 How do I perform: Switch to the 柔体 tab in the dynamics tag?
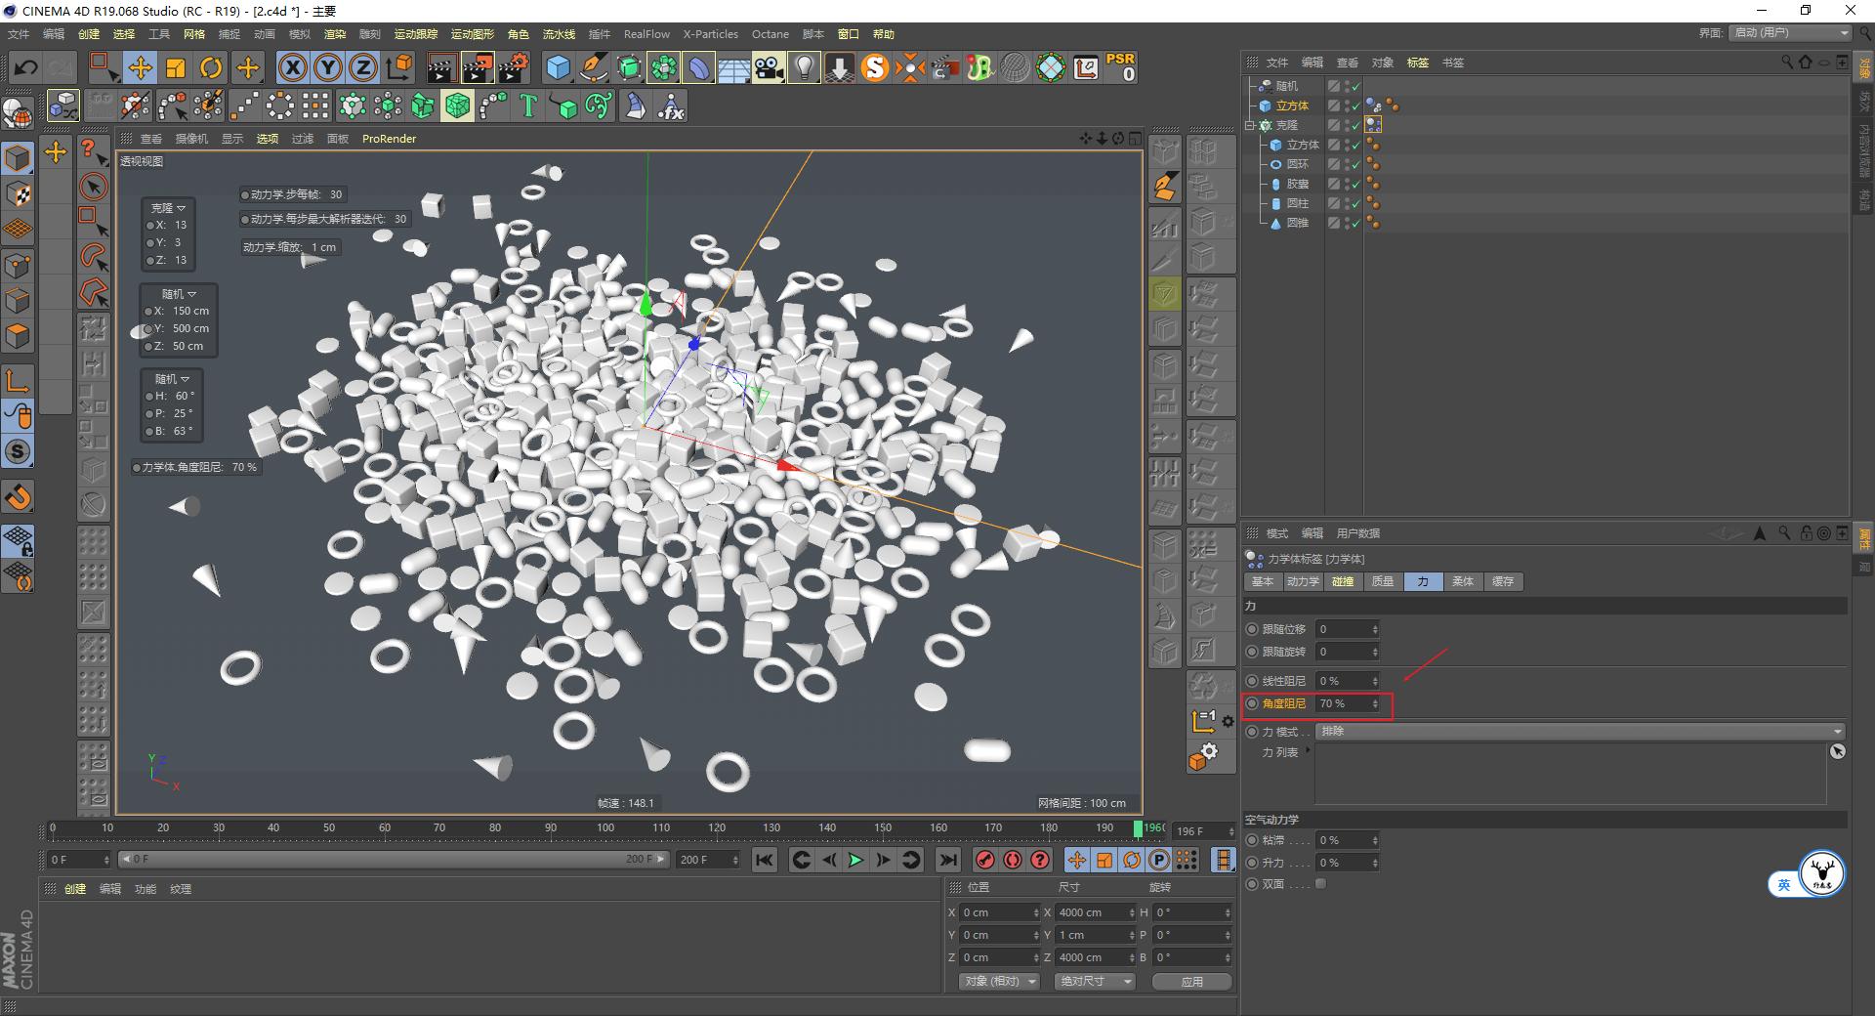pyautogui.click(x=1463, y=581)
